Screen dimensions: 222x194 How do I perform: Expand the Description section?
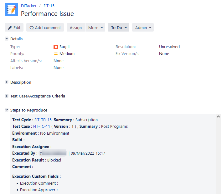[7, 82]
